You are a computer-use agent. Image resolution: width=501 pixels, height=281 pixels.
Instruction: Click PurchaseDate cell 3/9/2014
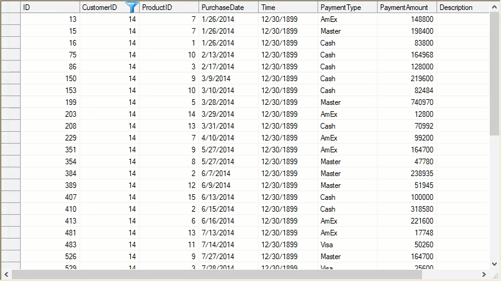[x=229, y=79]
